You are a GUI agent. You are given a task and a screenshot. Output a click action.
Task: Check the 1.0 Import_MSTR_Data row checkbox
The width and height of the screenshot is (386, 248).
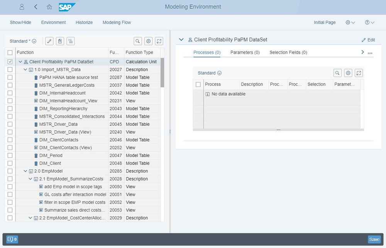click(x=10, y=70)
